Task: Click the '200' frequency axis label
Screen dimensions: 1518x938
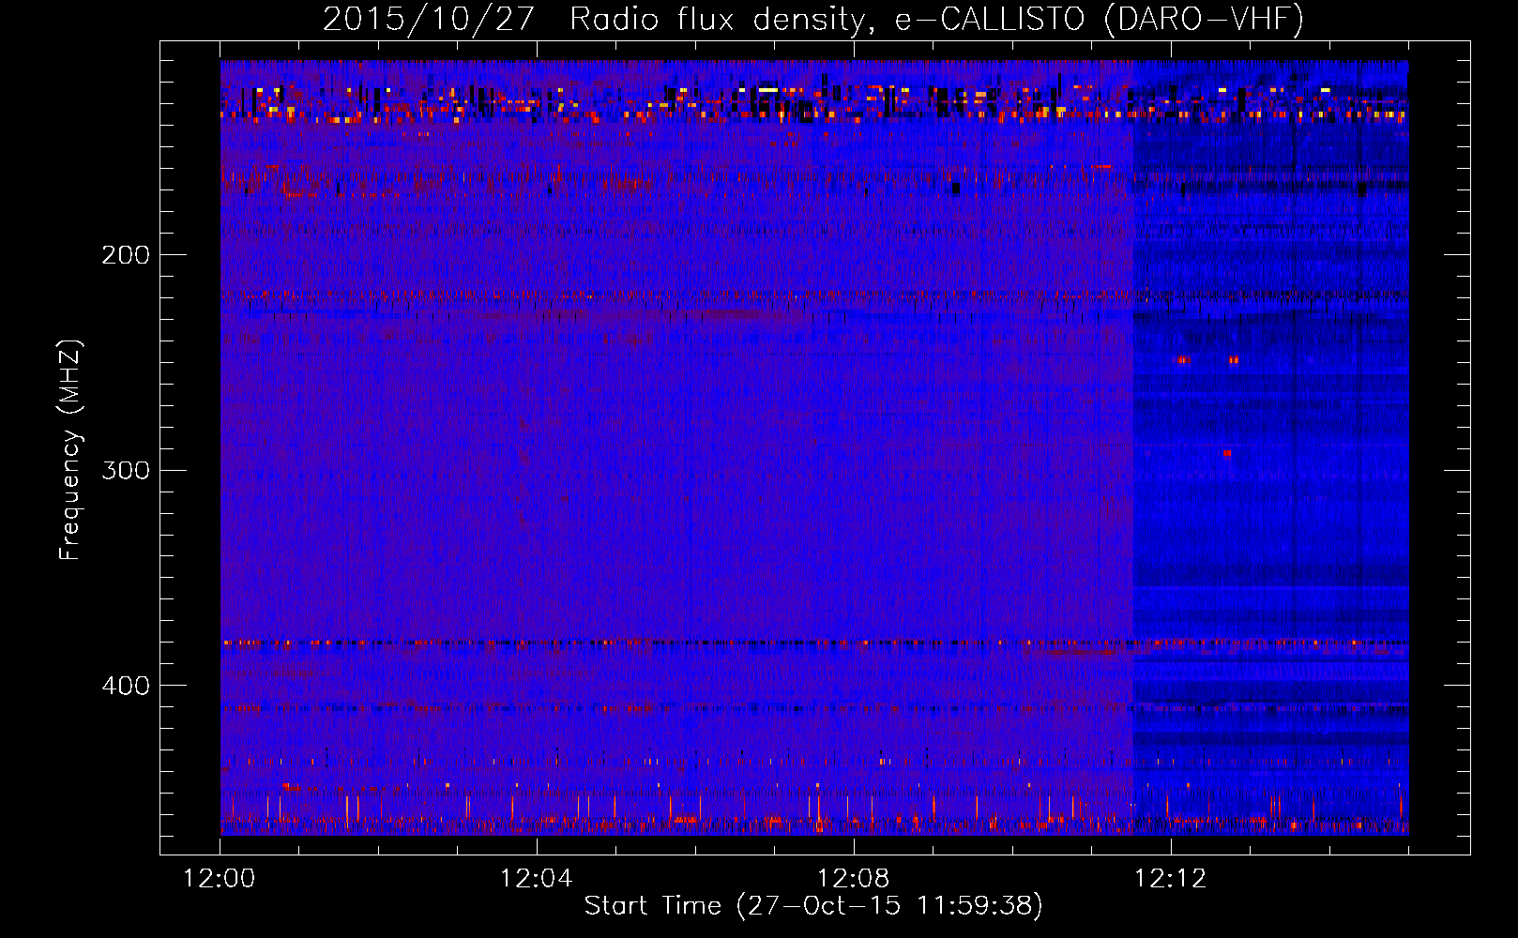Action: 126,255
